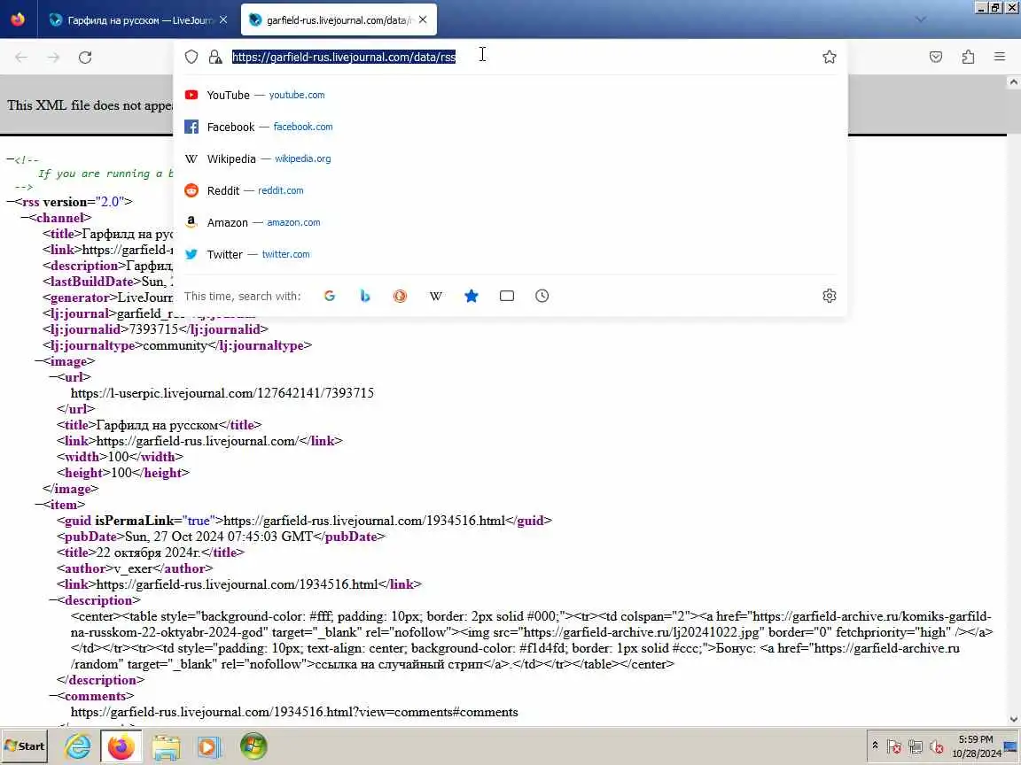The height and width of the screenshot is (765, 1021).
Task: Search with DuckDuckGo engine icon
Action: click(400, 296)
